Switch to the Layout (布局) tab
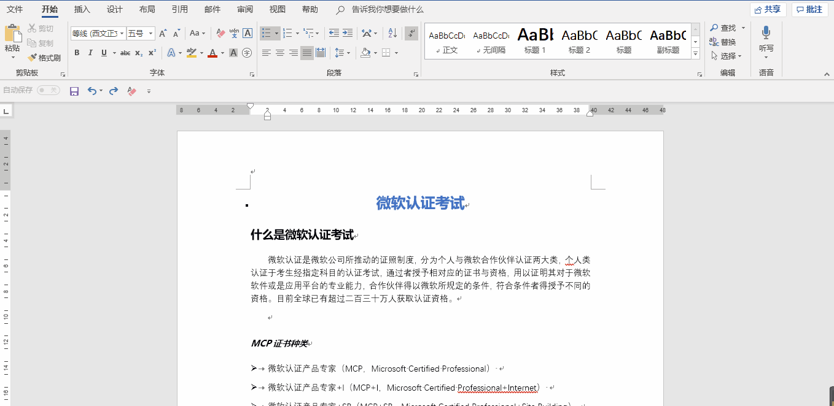 [x=147, y=9]
